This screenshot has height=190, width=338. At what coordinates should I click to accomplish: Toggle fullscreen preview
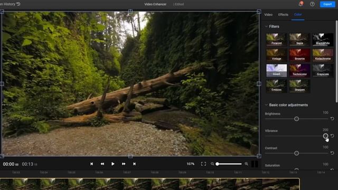click(203, 164)
